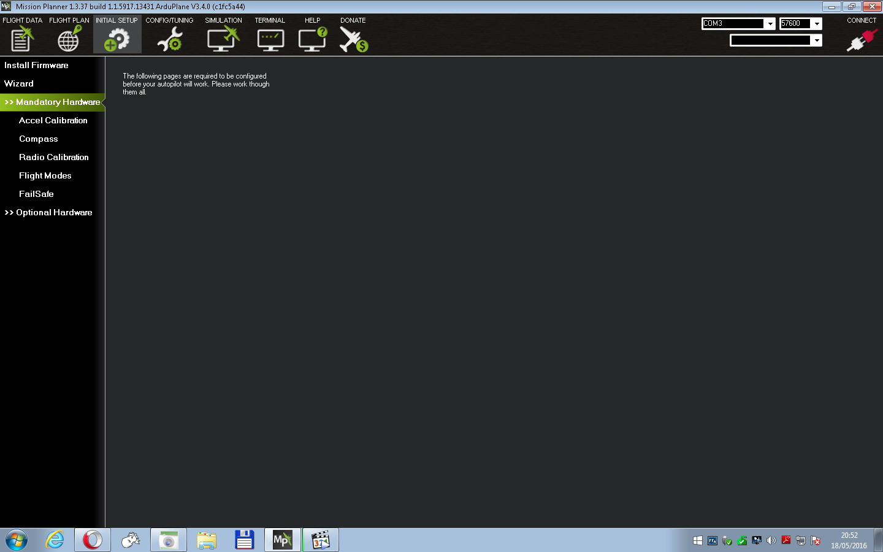Open the Wizard sidebar item
Screen dimensions: 883x552
19,83
